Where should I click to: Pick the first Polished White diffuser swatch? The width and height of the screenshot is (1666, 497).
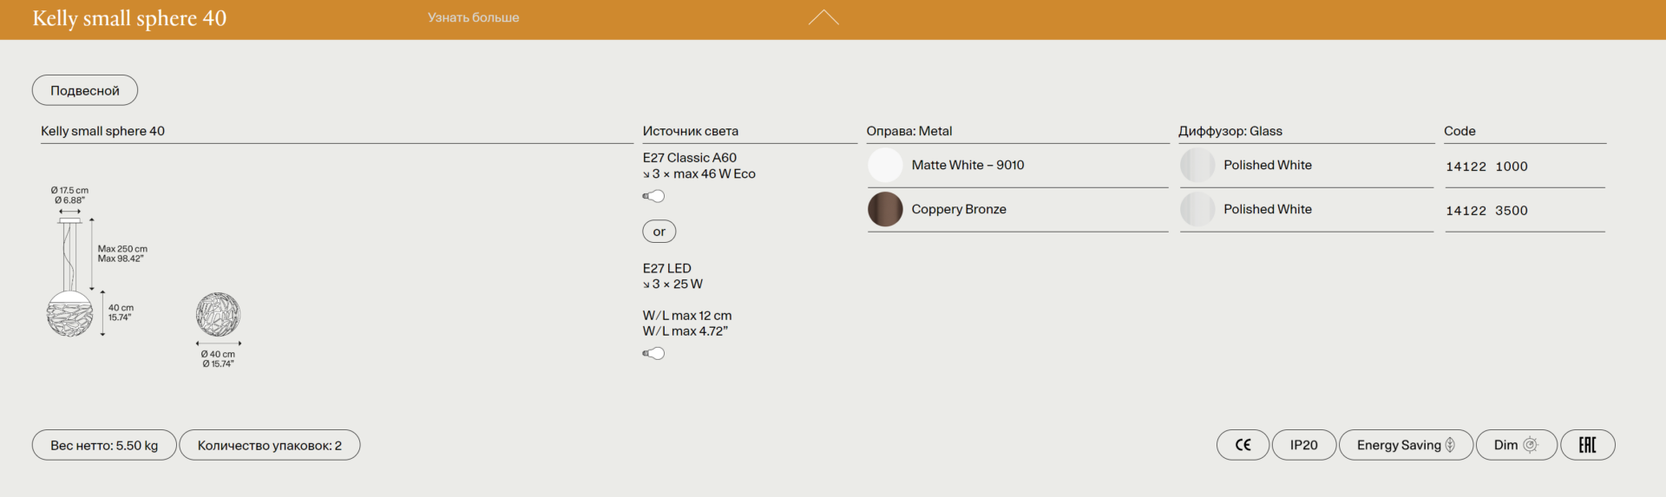(x=1197, y=165)
